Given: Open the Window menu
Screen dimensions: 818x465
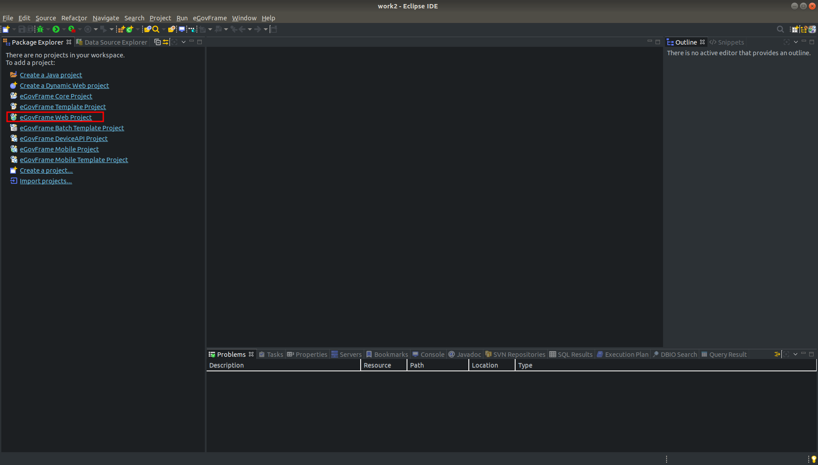Looking at the screenshot, I should point(244,18).
